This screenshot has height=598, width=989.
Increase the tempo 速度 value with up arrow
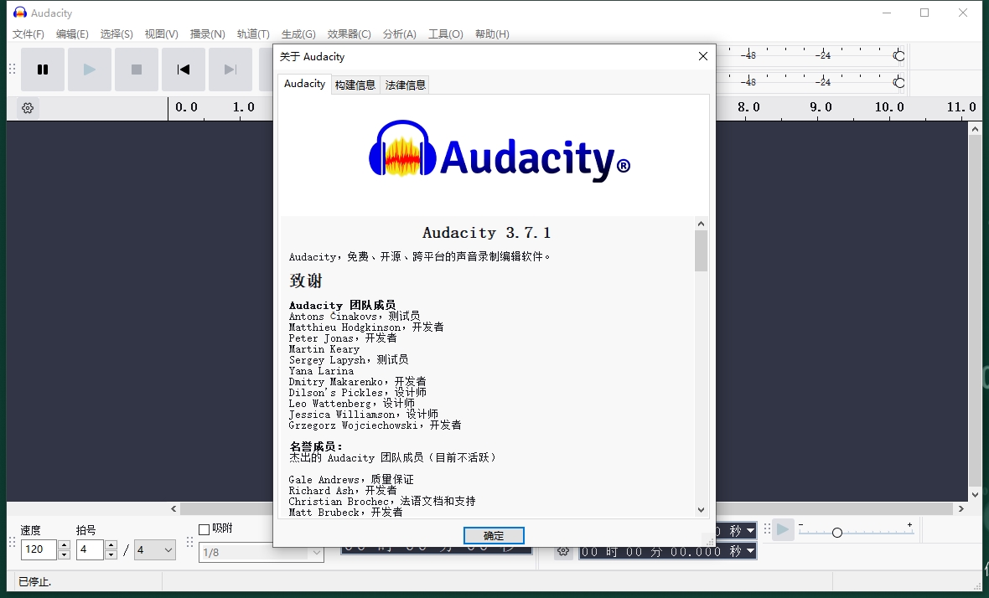pos(64,545)
